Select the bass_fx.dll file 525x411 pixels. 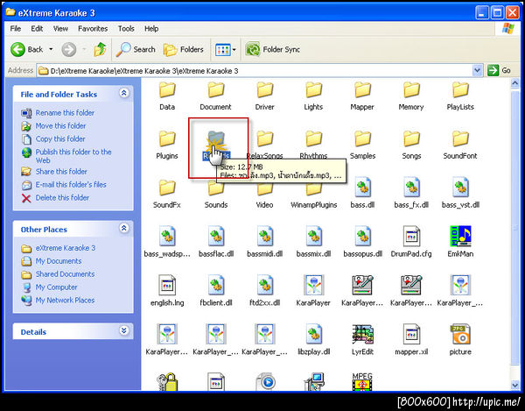tap(411, 193)
